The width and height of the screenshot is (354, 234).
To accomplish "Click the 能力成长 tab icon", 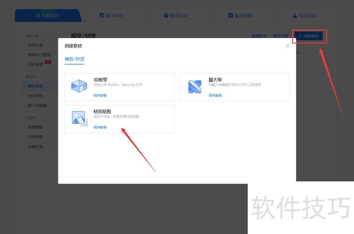I will coord(102,15).
